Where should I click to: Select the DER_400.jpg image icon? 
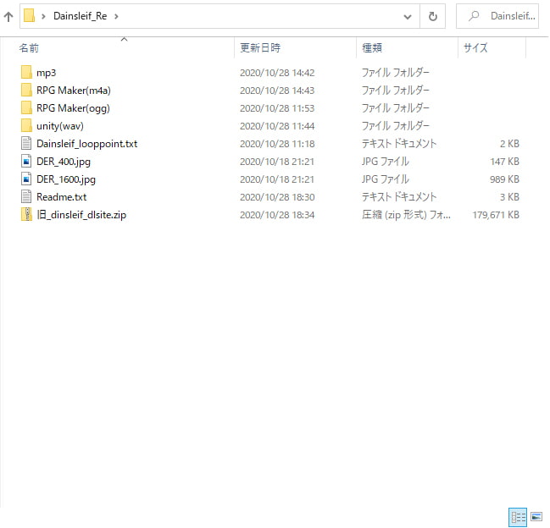click(x=26, y=162)
